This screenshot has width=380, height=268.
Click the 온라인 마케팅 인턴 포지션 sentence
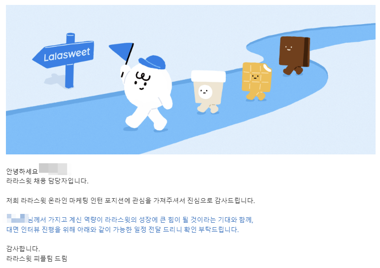(x=131, y=201)
